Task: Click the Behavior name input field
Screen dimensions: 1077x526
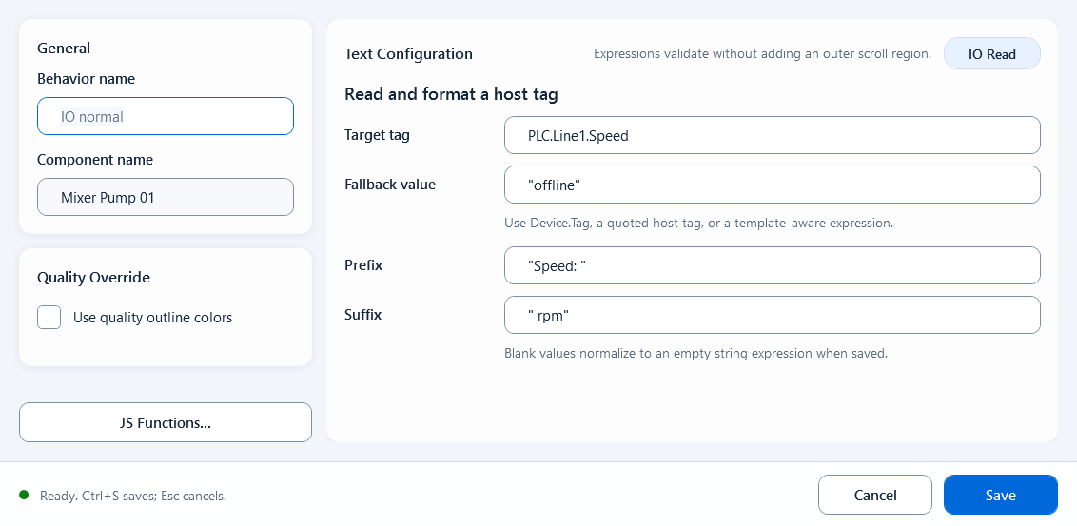Action: pyautogui.click(x=166, y=116)
